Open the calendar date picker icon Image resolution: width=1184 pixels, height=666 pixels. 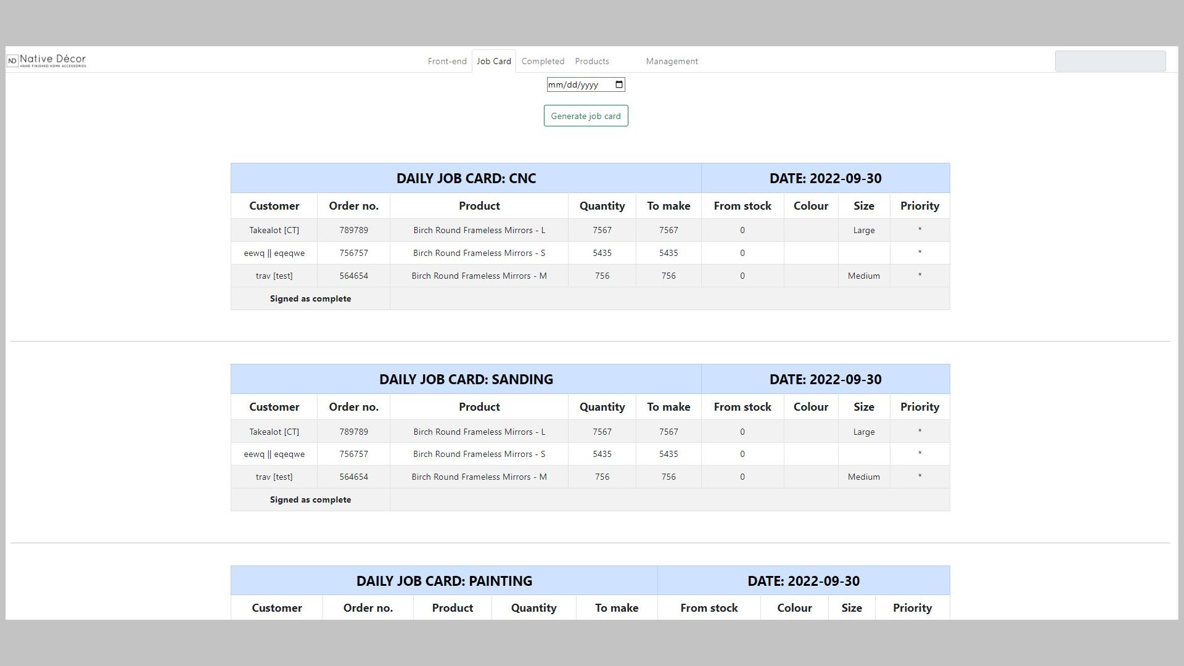(x=619, y=84)
